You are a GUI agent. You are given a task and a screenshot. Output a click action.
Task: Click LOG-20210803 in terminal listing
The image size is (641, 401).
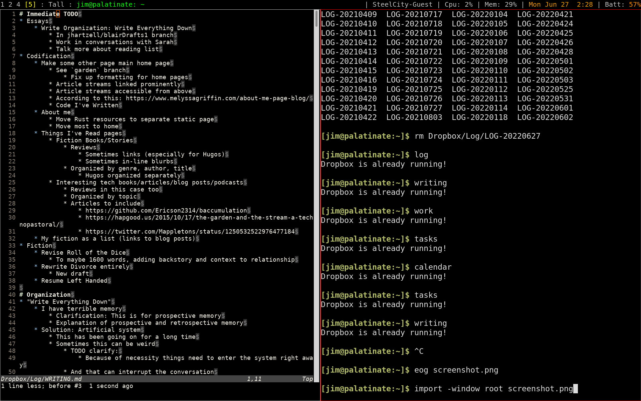(x=414, y=117)
